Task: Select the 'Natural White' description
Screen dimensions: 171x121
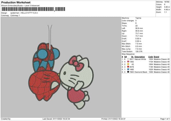Action: point(140,59)
